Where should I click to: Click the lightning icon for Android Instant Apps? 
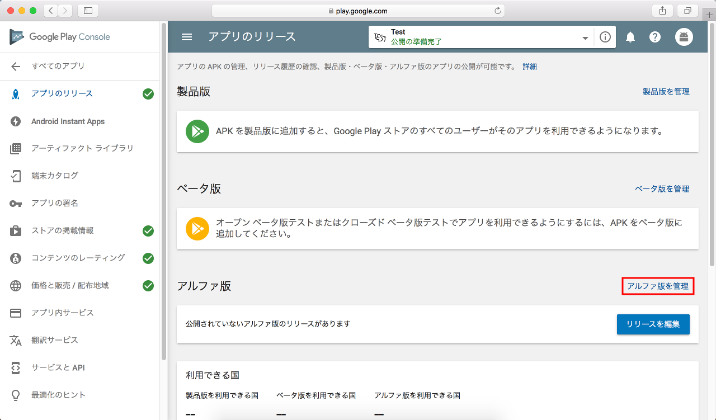16,121
